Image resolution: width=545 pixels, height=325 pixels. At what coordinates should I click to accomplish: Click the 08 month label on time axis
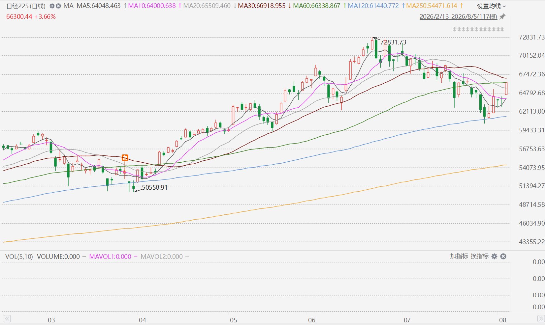502,320
